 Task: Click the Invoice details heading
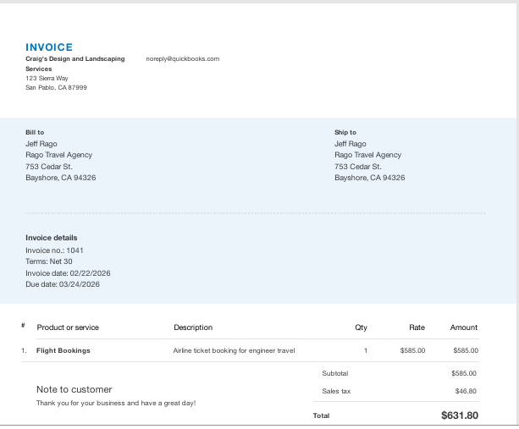(52, 238)
